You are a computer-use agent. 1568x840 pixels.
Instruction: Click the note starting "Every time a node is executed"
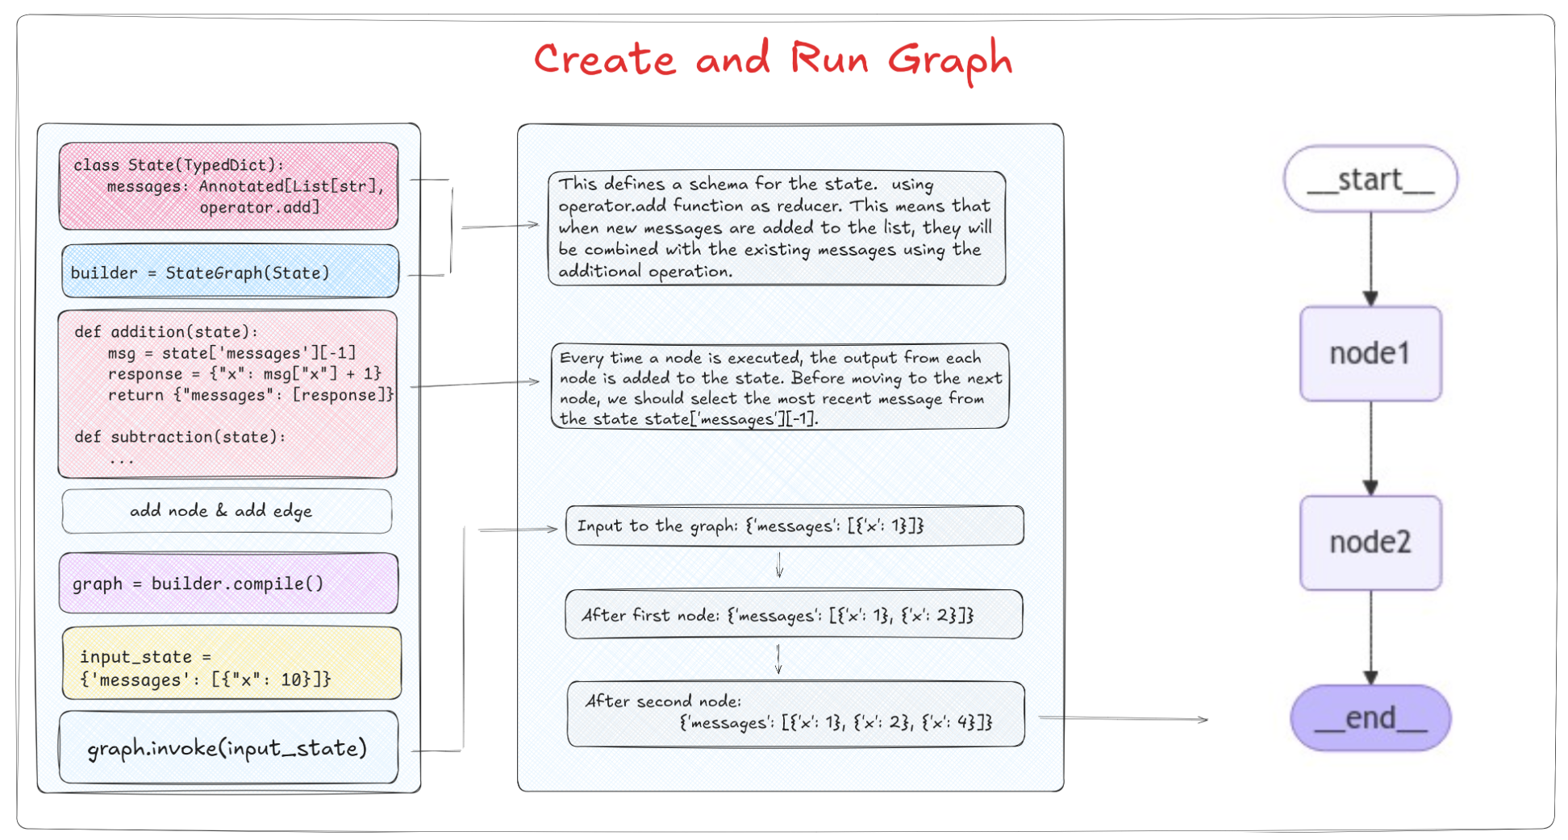pyautogui.click(x=779, y=387)
